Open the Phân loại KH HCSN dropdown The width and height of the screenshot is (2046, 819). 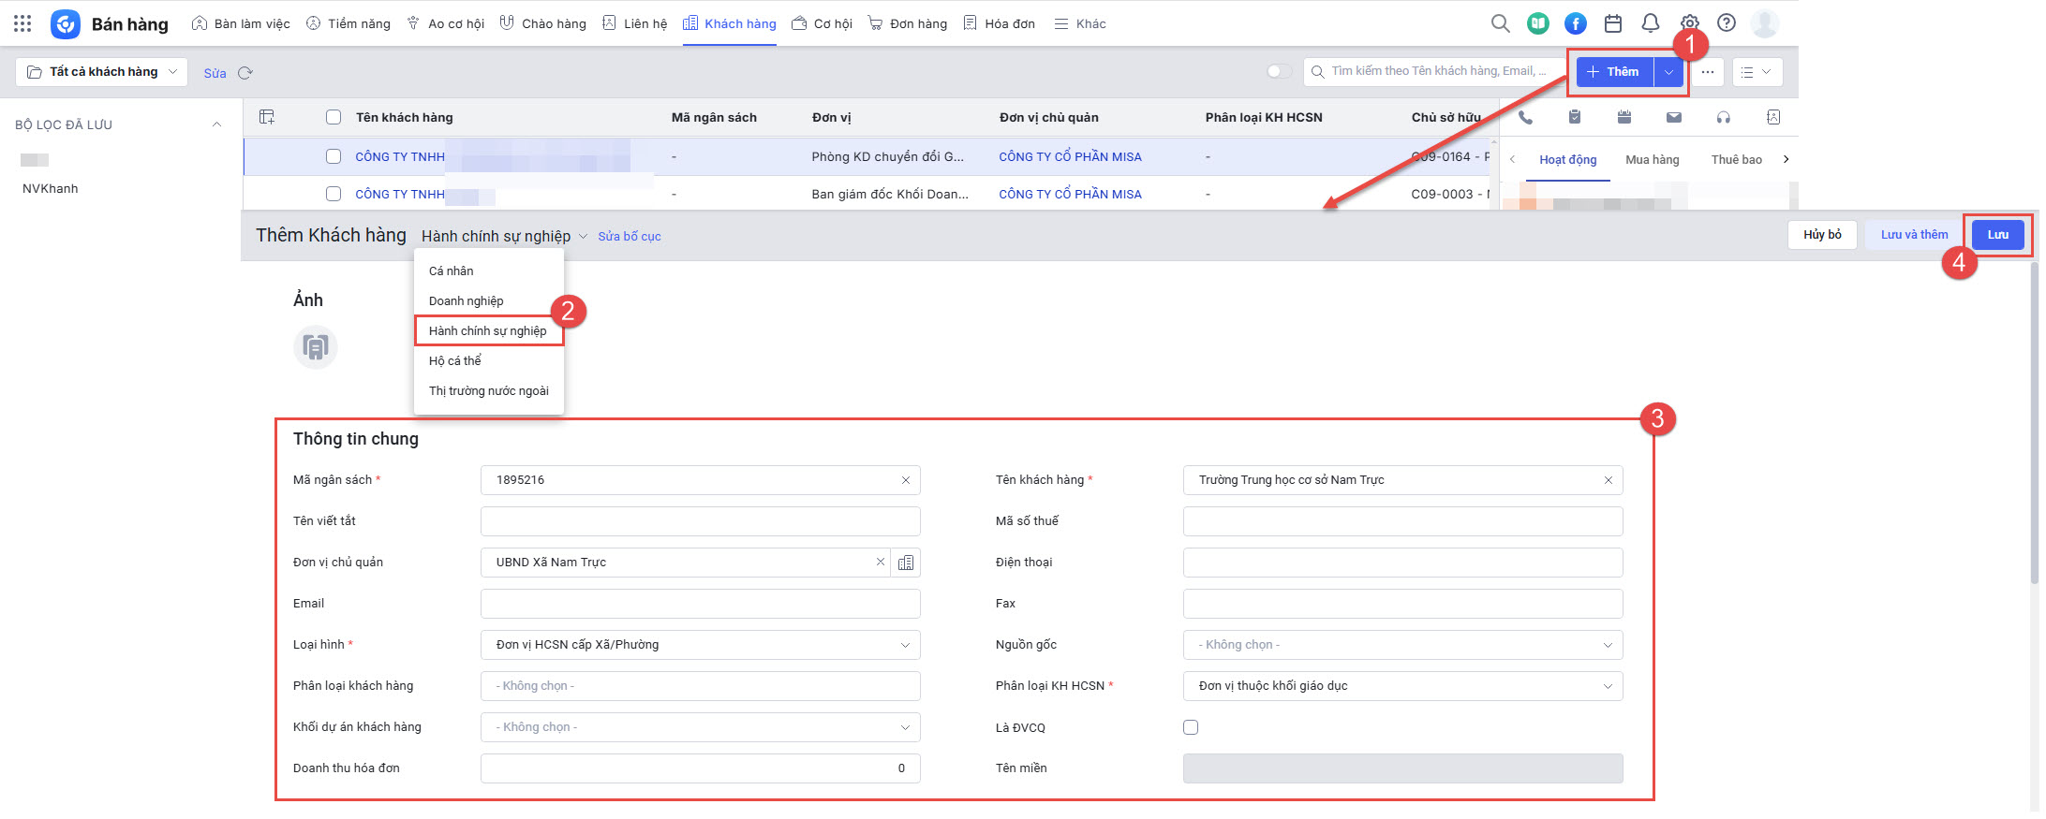coord(1402,686)
